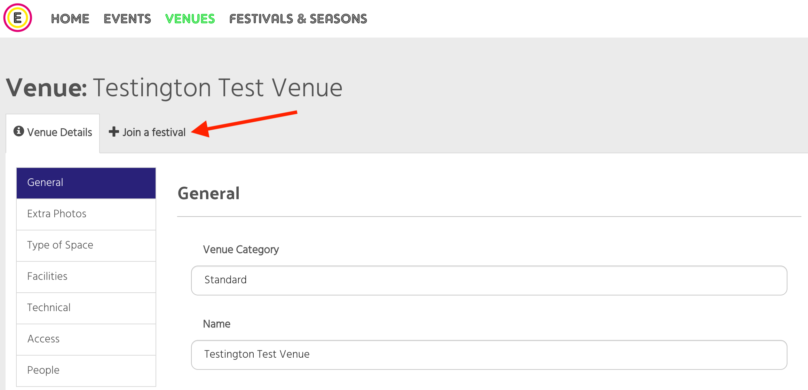Open FESTIVALS & SEASONS in navigation
This screenshot has height=390, width=808.
tap(298, 19)
